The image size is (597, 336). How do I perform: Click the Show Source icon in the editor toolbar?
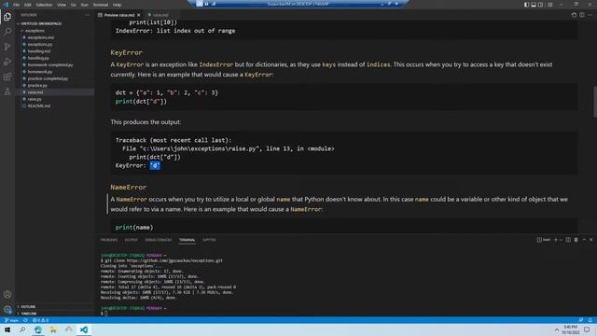[574, 15]
